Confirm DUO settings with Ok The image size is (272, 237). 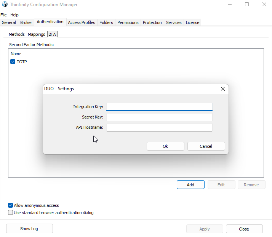pos(165,146)
